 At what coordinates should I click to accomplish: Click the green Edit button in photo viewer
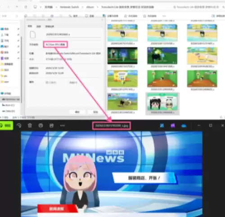pyautogui.click(x=6, y=125)
